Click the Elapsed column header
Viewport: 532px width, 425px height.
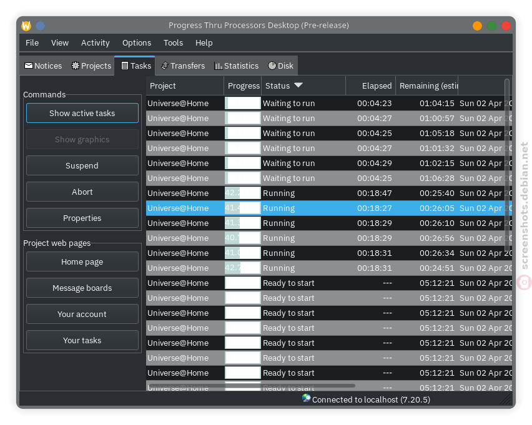(370, 86)
